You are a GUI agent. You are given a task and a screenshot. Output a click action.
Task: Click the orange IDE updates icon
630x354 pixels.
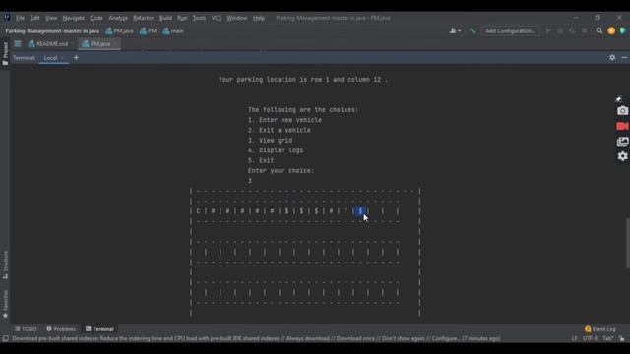tap(611, 30)
